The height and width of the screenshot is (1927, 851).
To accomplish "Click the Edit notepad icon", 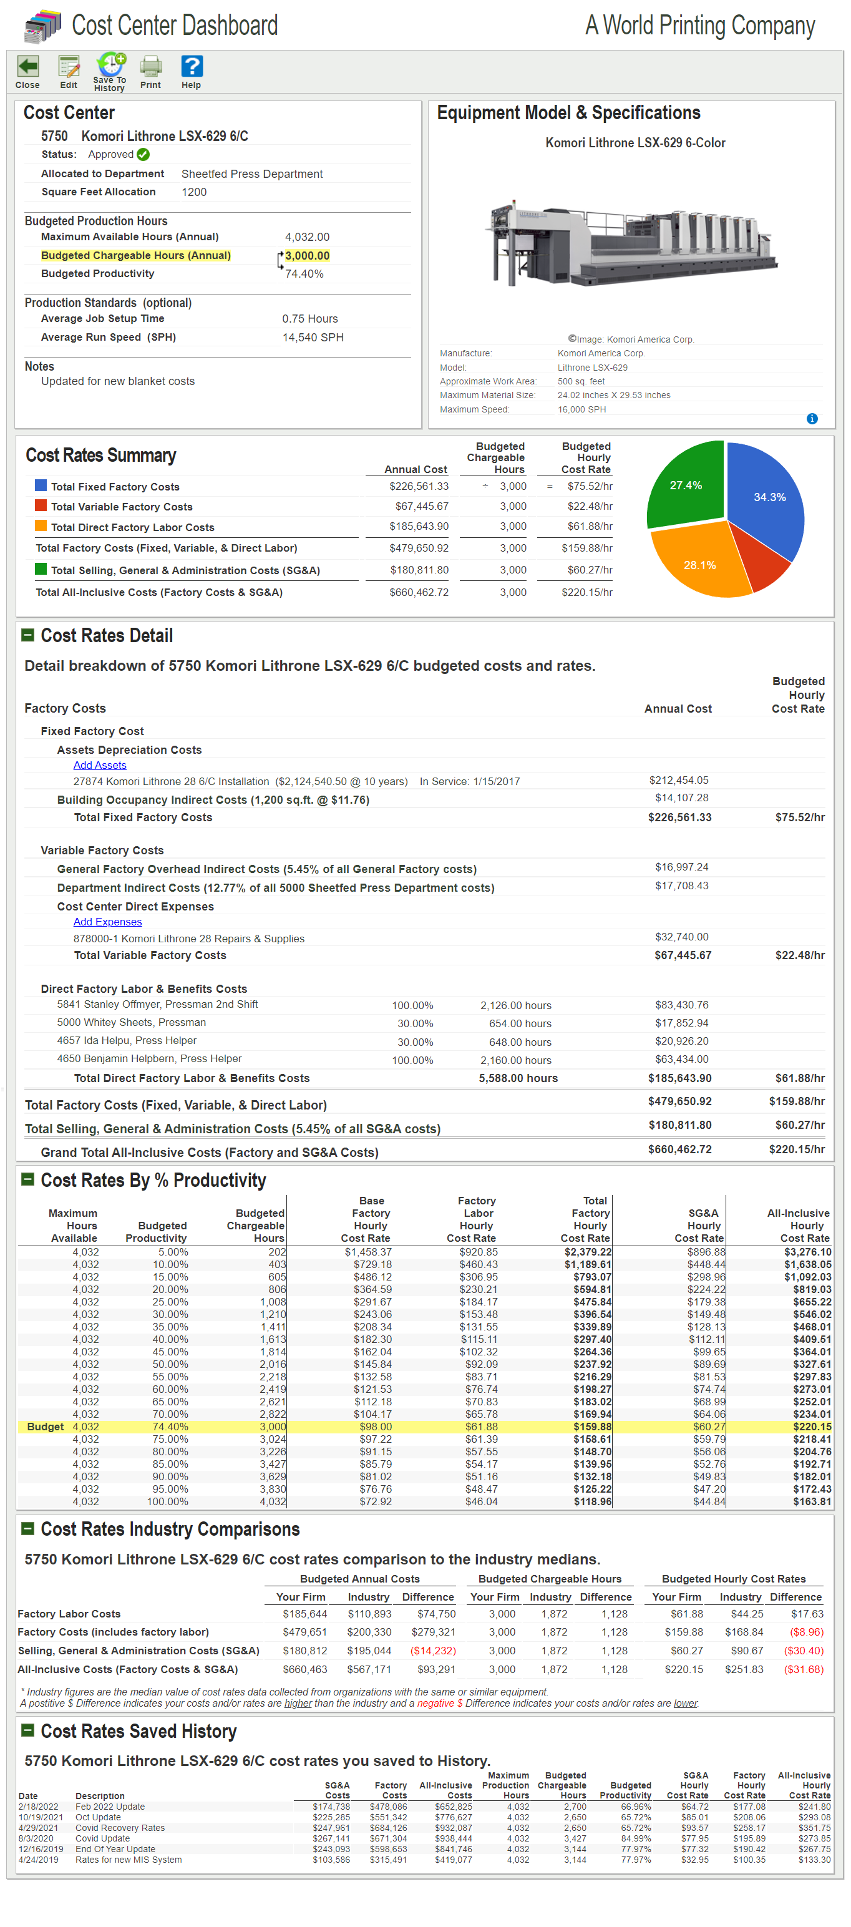I will point(69,67).
